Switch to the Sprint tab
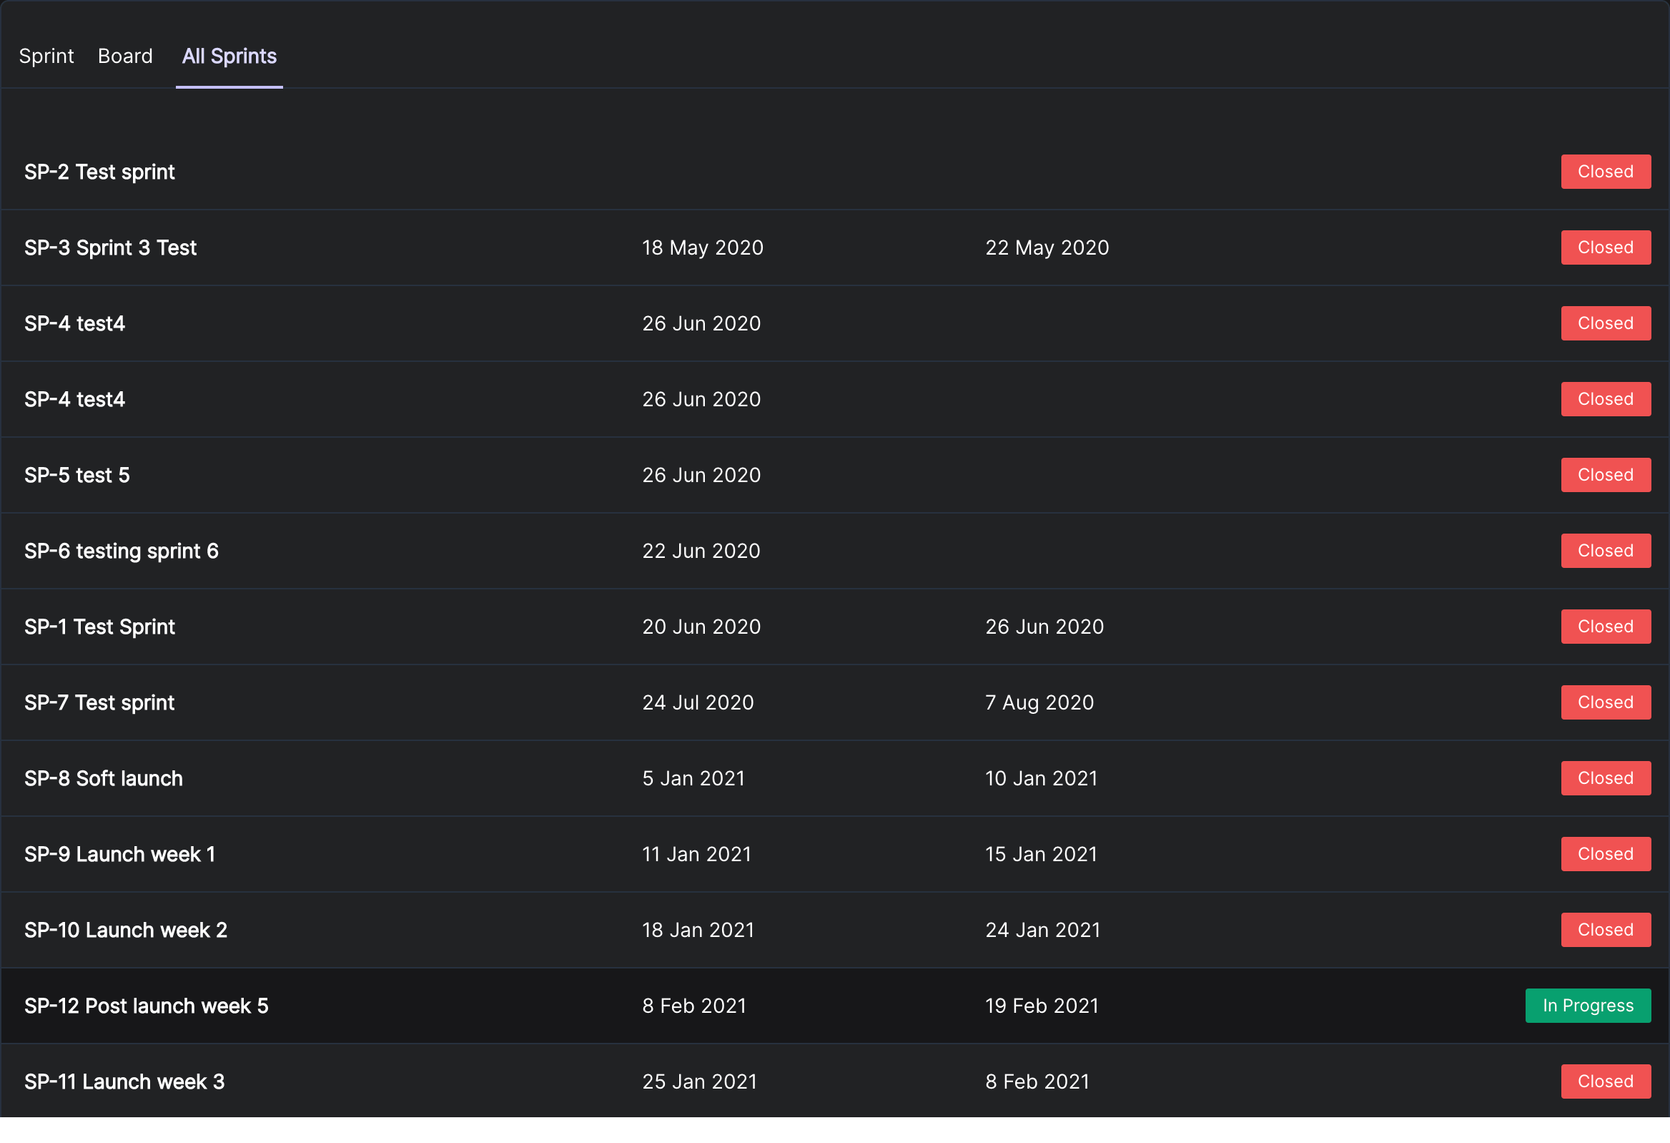The height and width of the screenshot is (1143, 1670). coord(46,56)
